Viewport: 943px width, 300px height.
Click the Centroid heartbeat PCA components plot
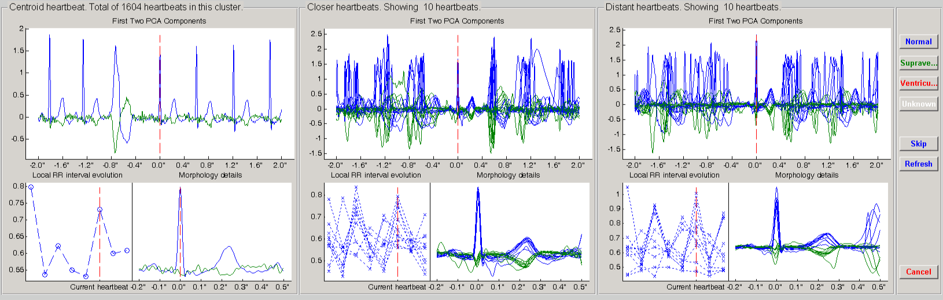160,93
